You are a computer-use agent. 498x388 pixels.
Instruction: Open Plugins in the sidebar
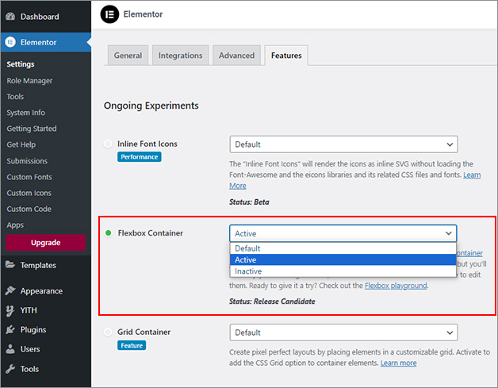45,329
